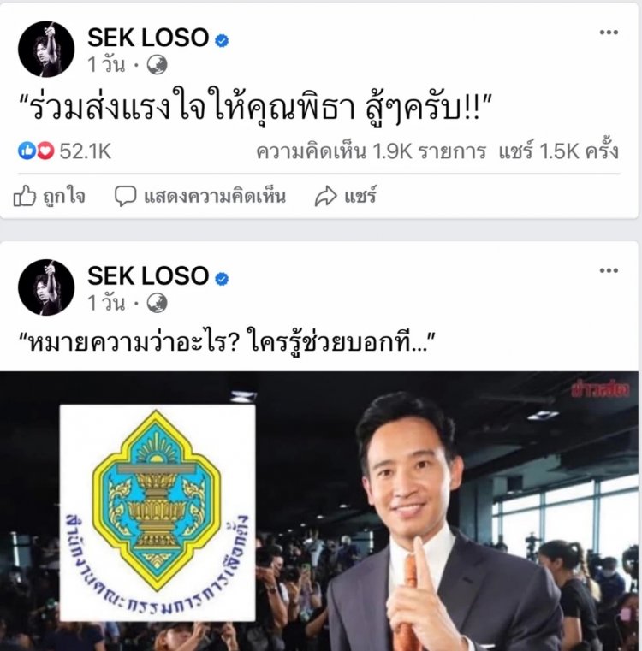Click the red heart reaction icon
This screenshot has width=642, height=651.
point(45,151)
